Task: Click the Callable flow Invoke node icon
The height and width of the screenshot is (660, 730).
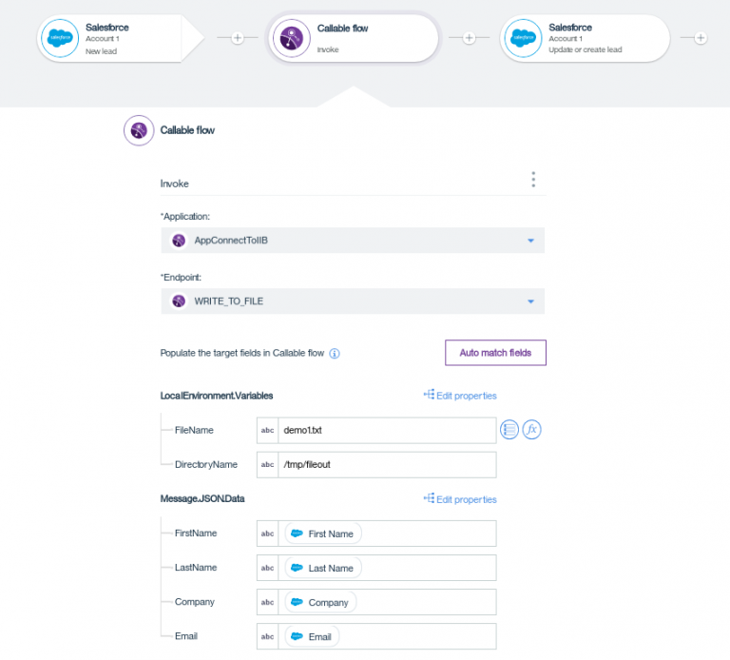Action: pyautogui.click(x=292, y=38)
